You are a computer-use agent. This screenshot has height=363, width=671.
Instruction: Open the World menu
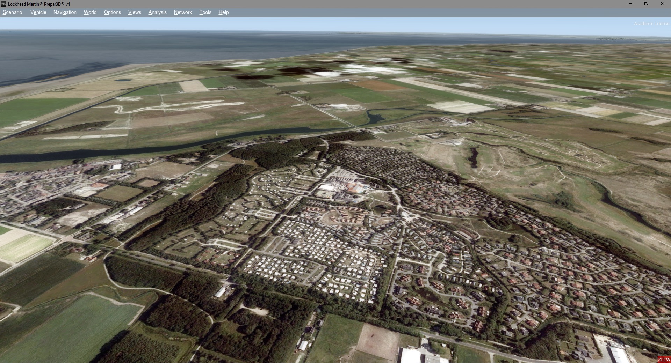click(x=90, y=12)
